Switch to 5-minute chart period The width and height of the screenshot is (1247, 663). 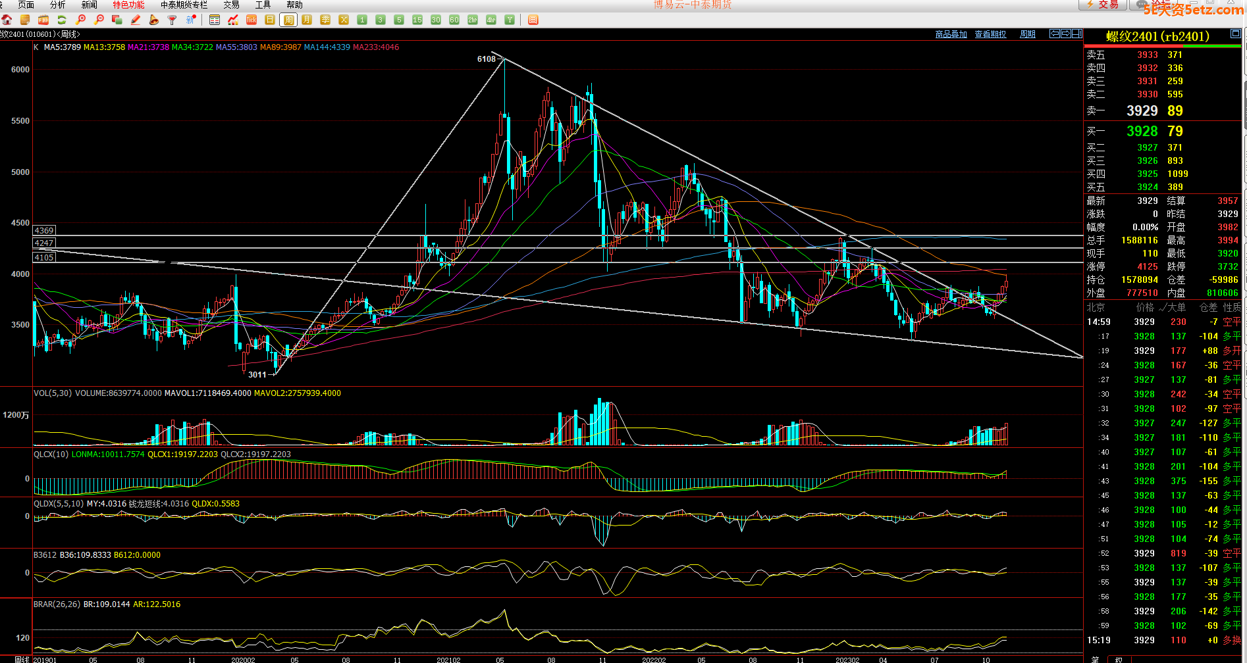[399, 20]
